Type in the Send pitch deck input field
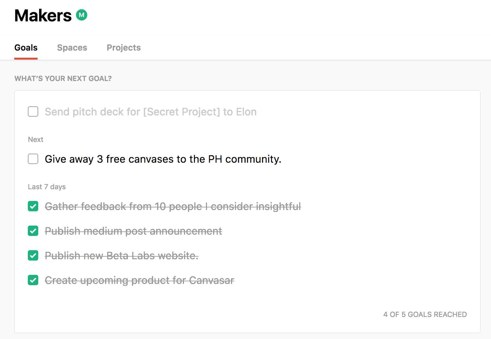 click(x=151, y=112)
